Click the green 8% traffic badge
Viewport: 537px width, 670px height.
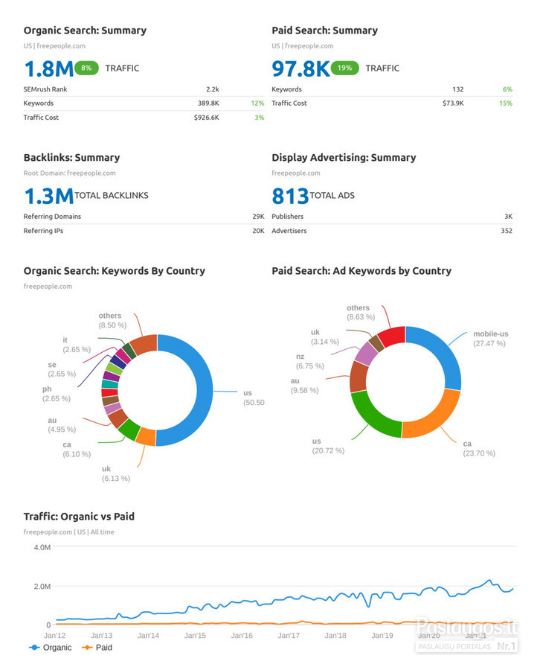[x=86, y=68]
